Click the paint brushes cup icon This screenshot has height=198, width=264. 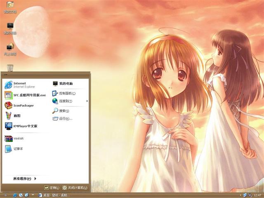tap(8, 115)
